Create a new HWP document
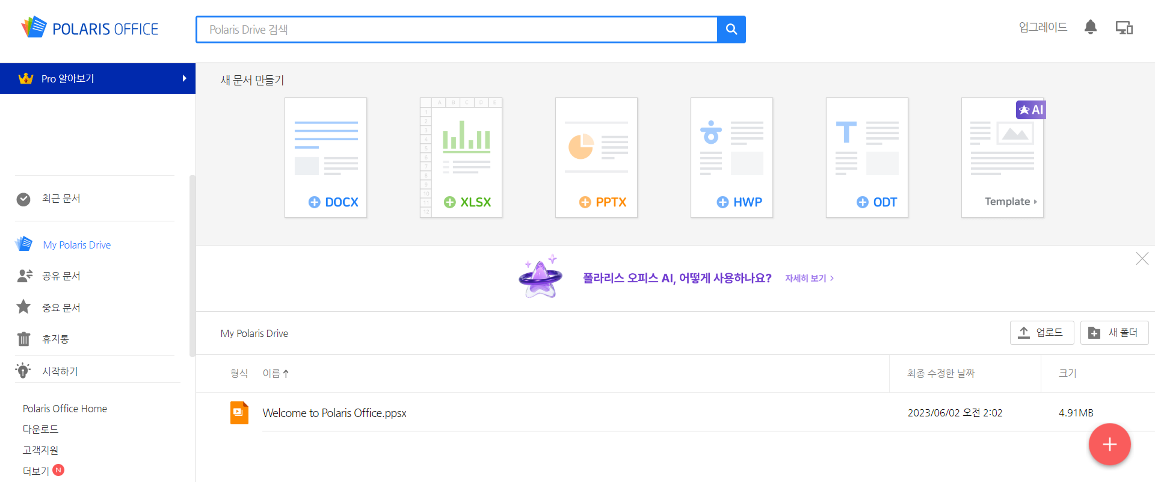The height and width of the screenshot is (482, 1155). click(x=731, y=157)
